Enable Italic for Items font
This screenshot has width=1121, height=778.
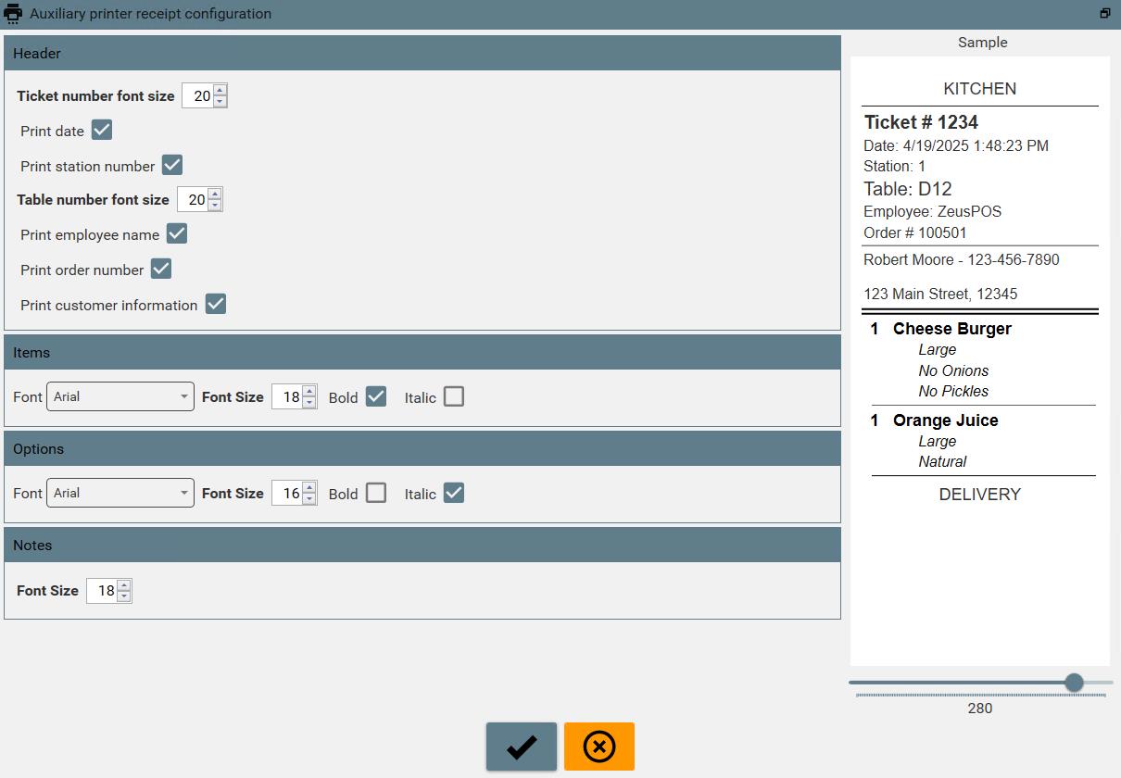[454, 396]
